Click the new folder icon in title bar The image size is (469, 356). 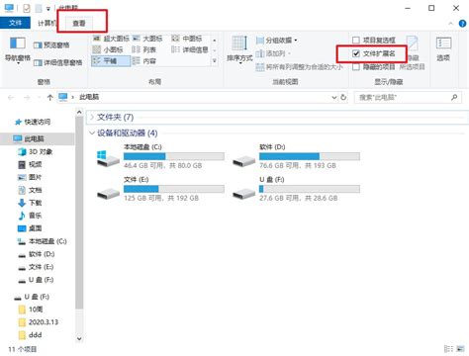[x=39, y=8]
